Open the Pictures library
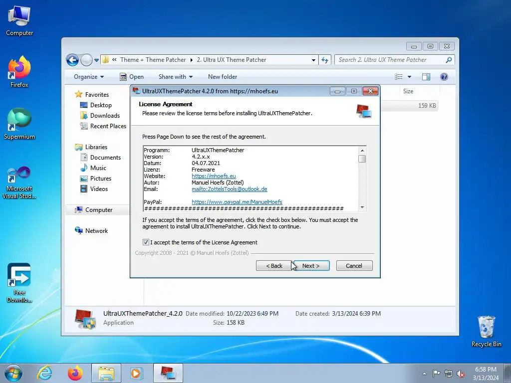 [x=101, y=179]
